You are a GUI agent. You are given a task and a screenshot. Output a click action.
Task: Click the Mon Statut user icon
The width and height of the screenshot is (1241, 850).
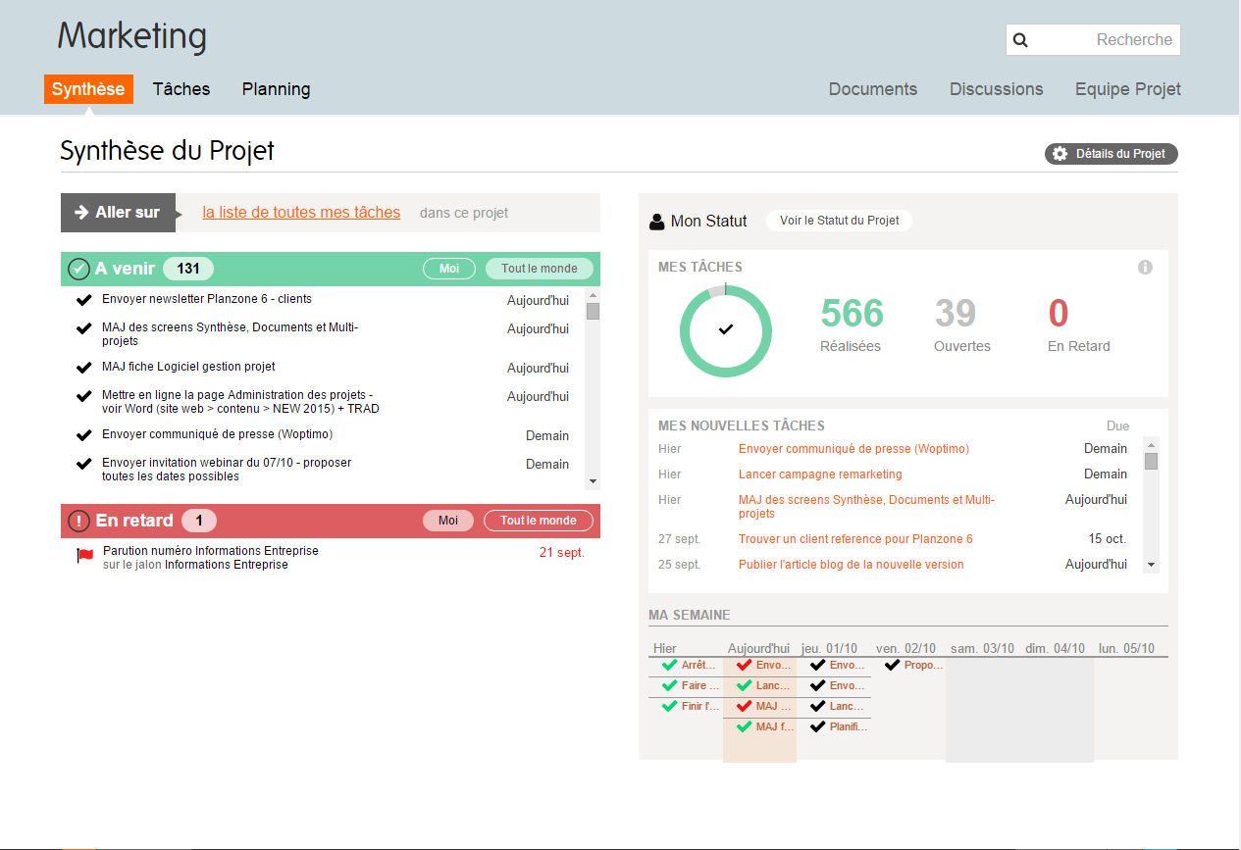tap(657, 222)
